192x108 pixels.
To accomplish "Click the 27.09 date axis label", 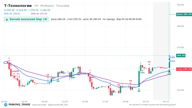I will point(105,101).
